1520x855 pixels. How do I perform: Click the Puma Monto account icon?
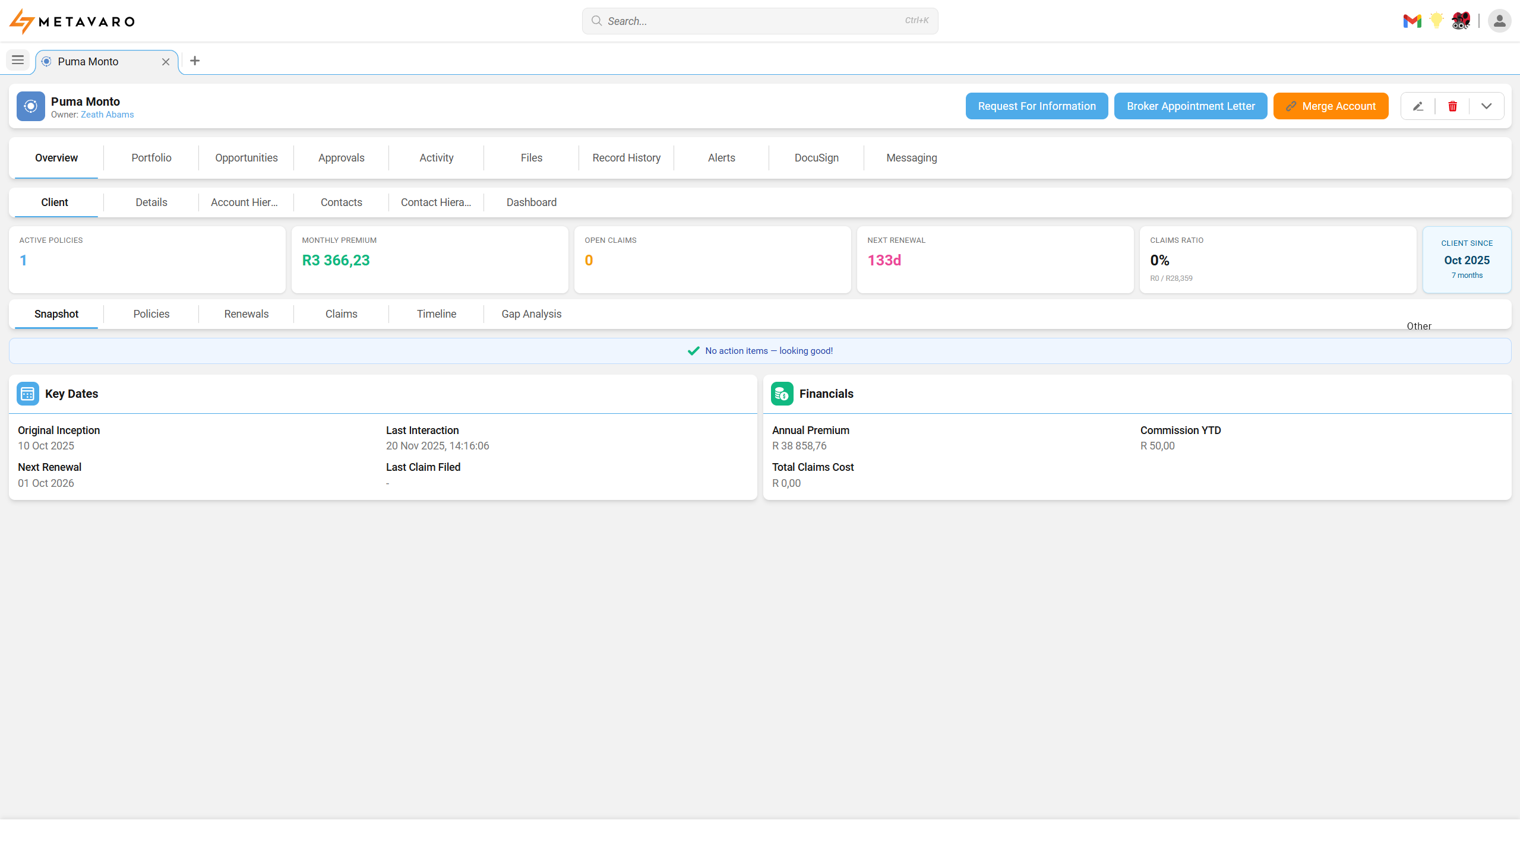31,106
